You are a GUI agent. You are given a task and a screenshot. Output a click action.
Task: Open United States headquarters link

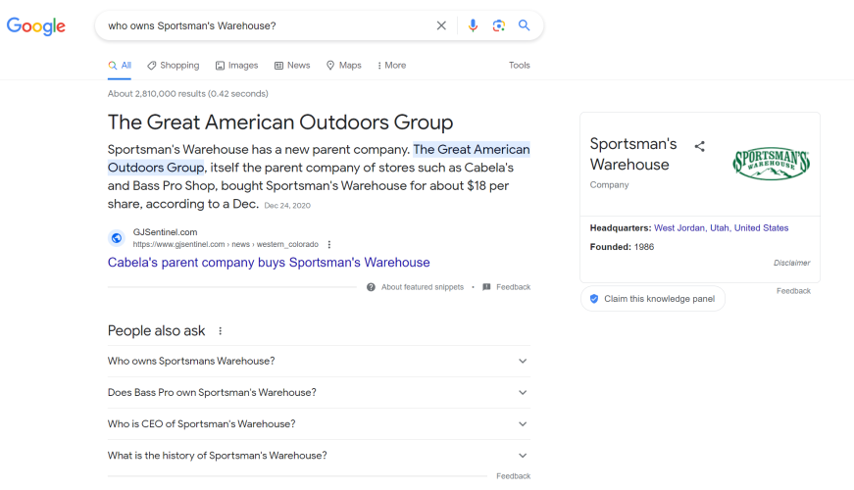(x=761, y=228)
